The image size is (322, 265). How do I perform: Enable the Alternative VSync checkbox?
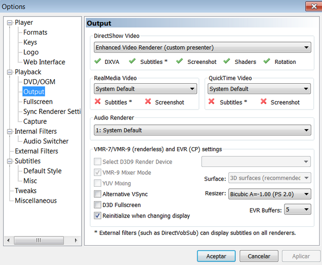point(98,194)
